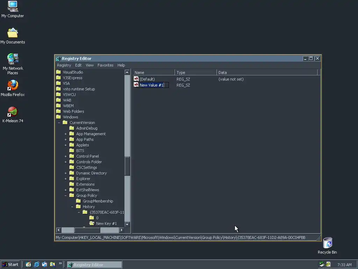This screenshot has height=269, width=358.
Task: Click the WBEM folder icon
Action: [x=59, y=106]
